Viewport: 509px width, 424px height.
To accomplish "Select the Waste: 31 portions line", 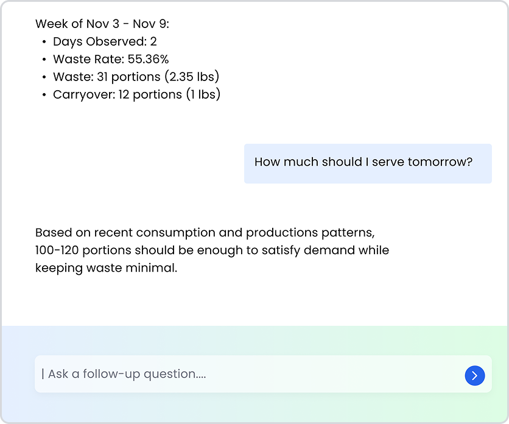I will [135, 77].
